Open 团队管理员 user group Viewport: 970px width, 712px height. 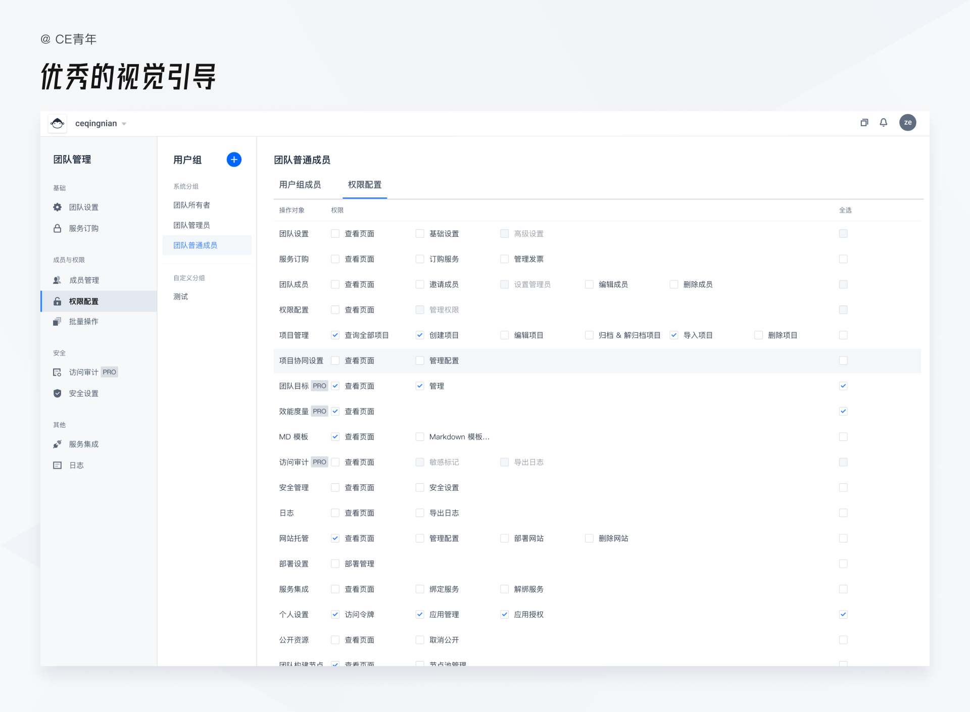pyautogui.click(x=192, y=225)
